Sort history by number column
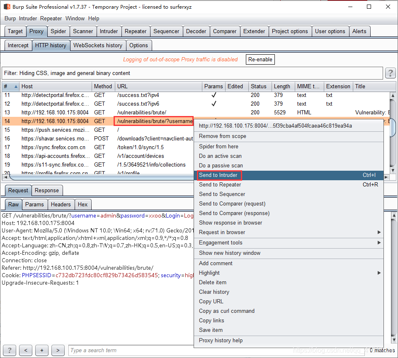 [10, 86]
